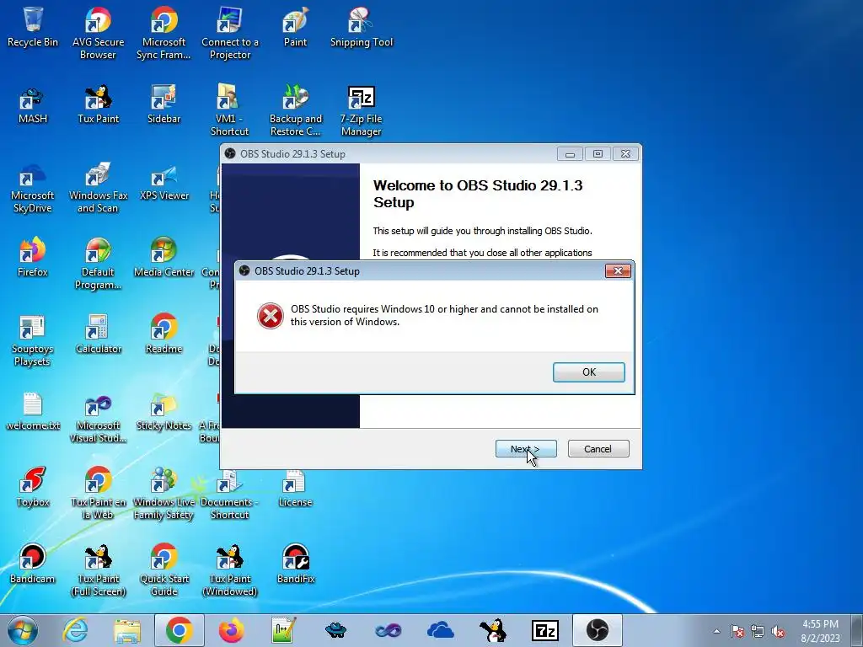Select the Sidebar desktop shortcut
Screen dimensions: 863x647
coord(163,104)
